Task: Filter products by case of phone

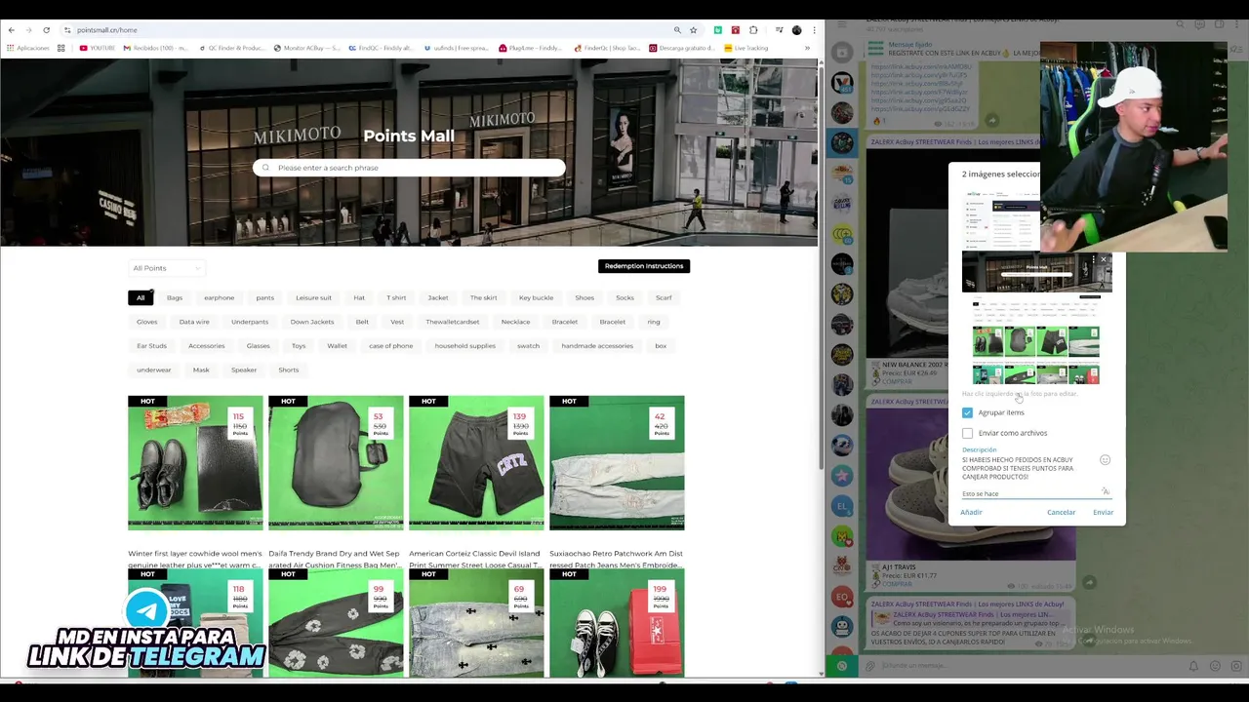Action: point(390,346)
